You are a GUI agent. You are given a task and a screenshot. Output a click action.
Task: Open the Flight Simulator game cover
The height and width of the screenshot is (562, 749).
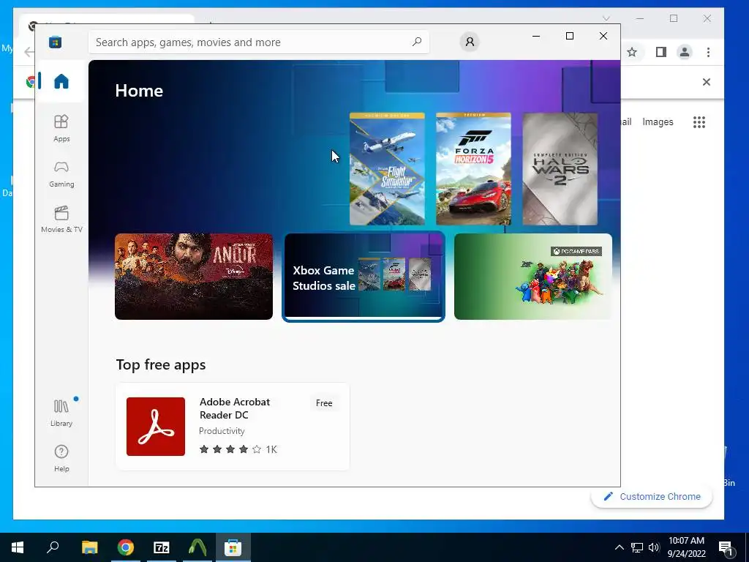pos(387,169)
